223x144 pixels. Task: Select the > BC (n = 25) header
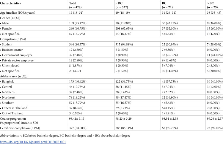212,5
